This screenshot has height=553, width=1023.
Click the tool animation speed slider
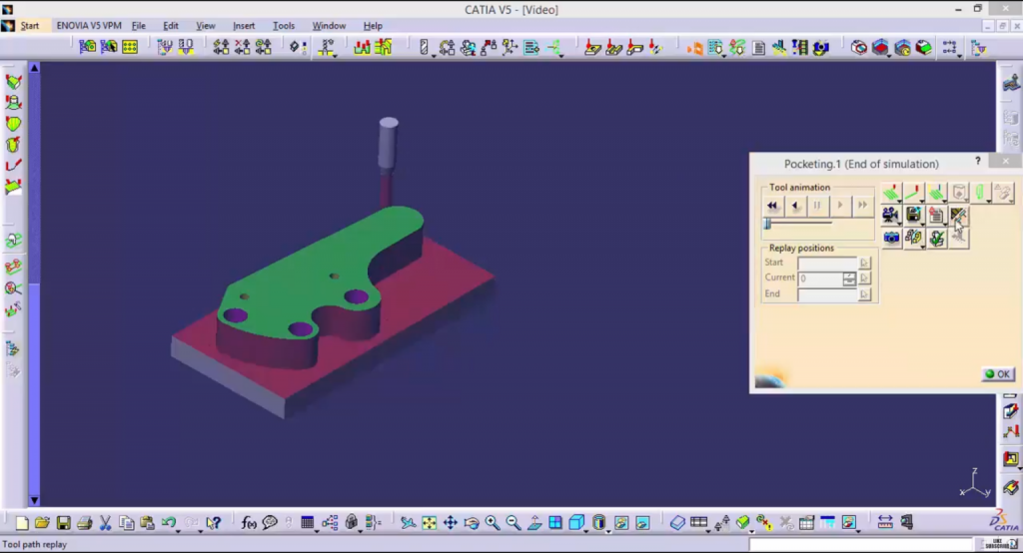[x=767, y=225]
